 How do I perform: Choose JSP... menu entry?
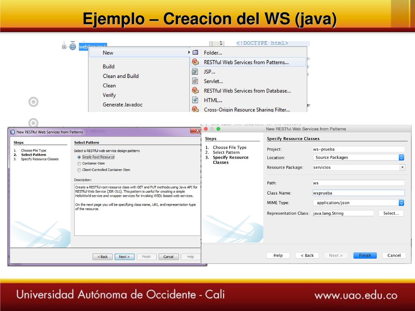pos(248,72)
